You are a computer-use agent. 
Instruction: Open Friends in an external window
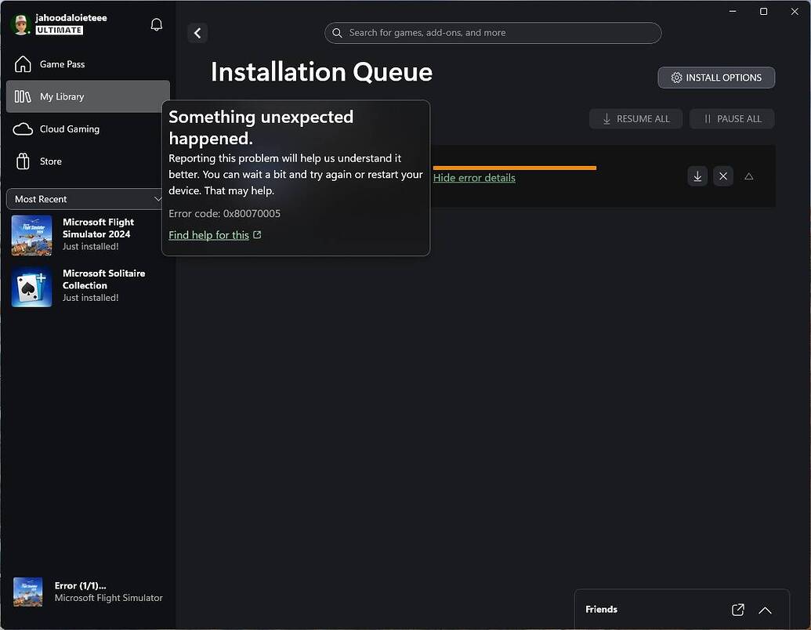pos(737,610)
